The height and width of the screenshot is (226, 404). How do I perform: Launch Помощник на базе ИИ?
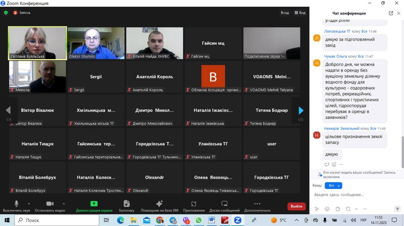[159, 206]
